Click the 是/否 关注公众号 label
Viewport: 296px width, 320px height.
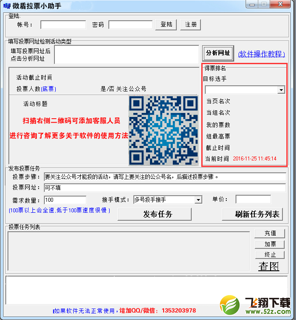123,89
